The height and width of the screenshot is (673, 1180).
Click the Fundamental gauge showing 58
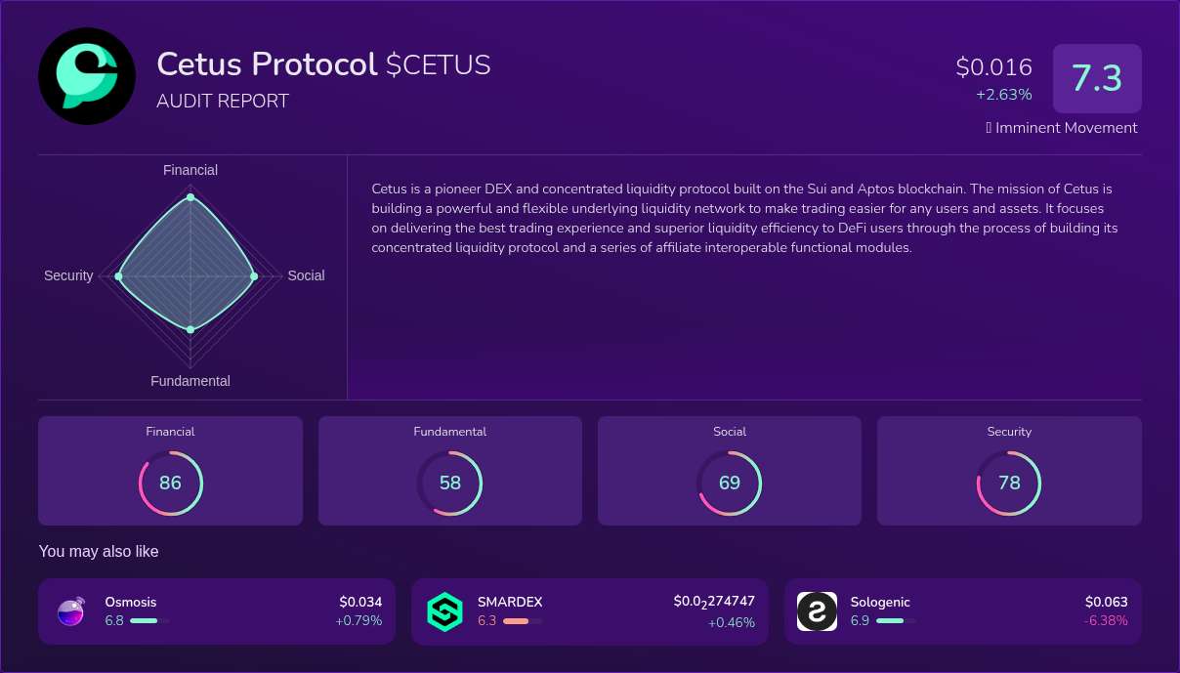pyautogui.click(x=449, y=483)
